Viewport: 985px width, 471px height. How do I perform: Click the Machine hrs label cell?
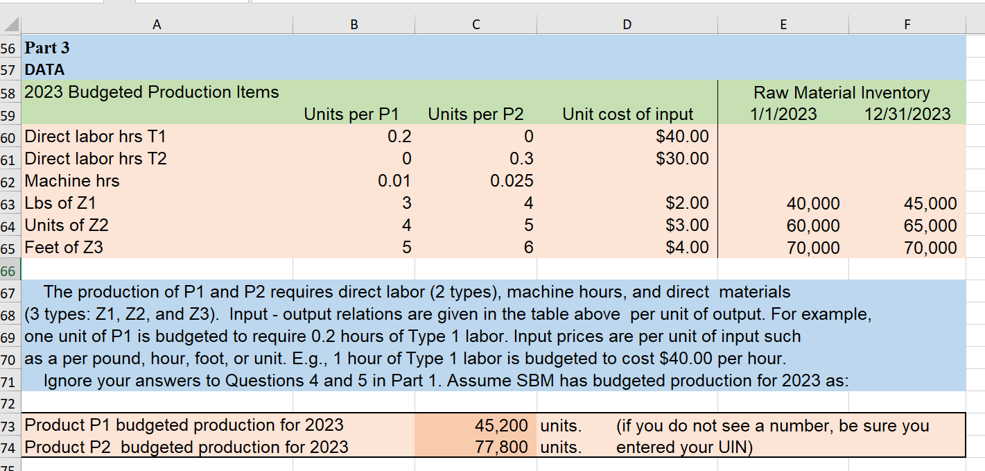click(x=71, y=180)
